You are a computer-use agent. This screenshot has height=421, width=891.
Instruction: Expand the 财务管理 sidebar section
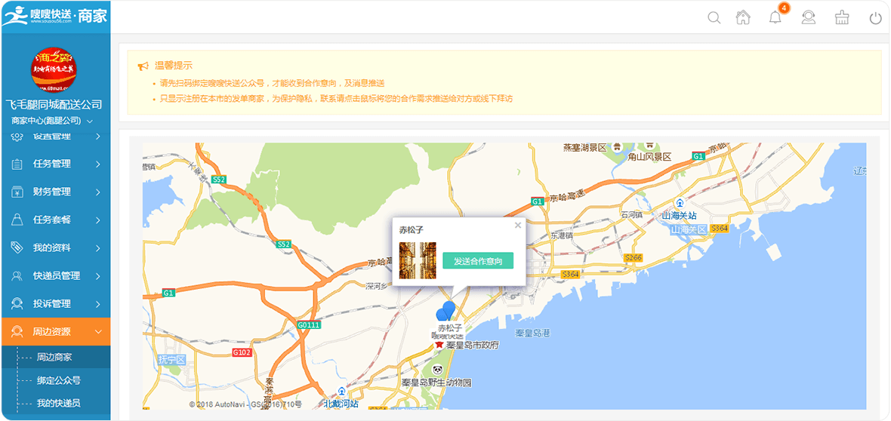tap(55, 192)
